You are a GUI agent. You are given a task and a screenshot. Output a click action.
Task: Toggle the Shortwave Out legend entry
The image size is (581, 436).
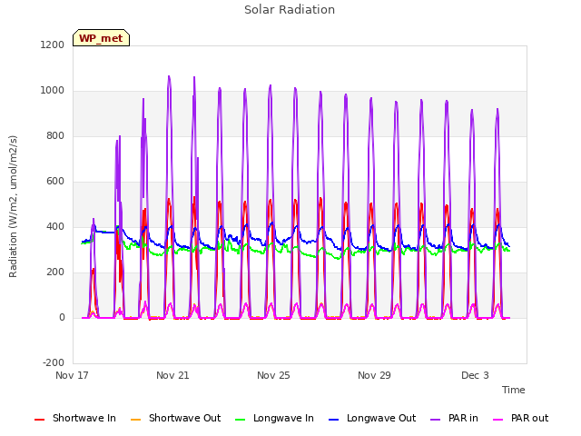[175, 418]
